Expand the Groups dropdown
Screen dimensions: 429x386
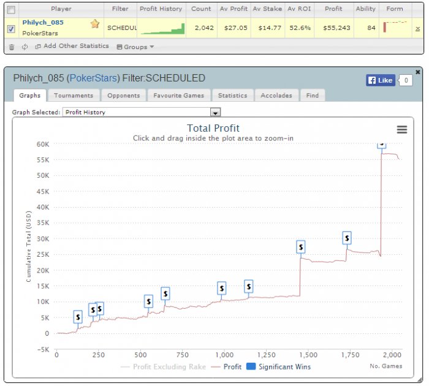(135, 47)
